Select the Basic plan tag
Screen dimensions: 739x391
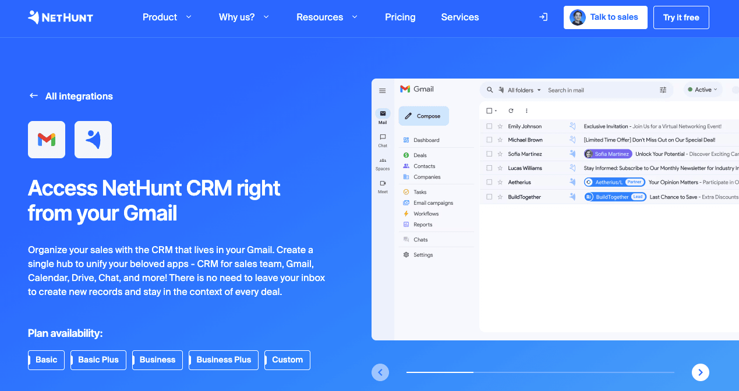pos(46,360)
